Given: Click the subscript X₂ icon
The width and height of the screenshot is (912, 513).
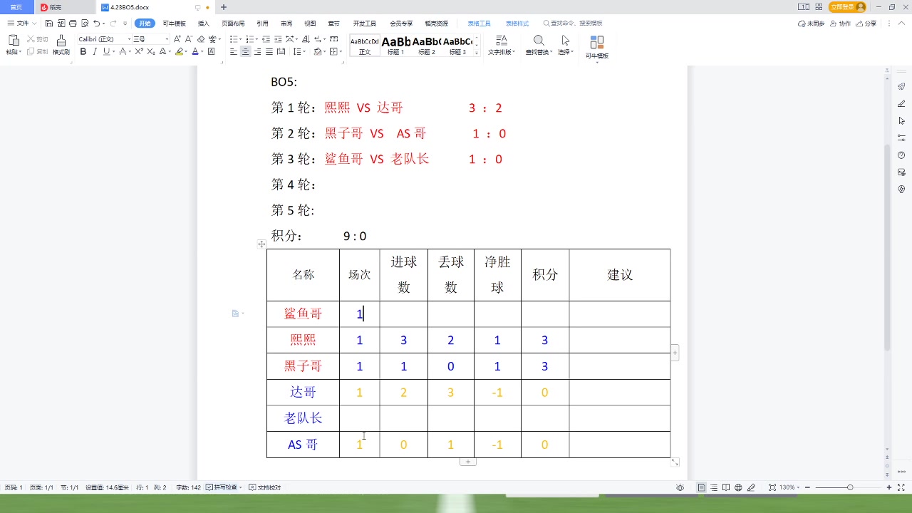Looking at the screenshot, I should pyautogui.click(x=150, y=51).
